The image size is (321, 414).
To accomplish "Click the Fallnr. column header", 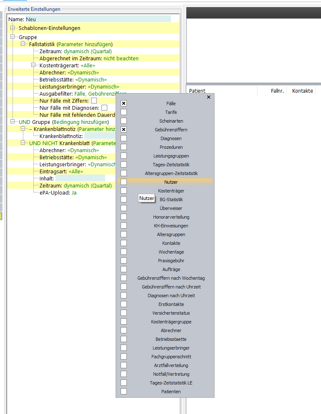I will coord(271,91).
